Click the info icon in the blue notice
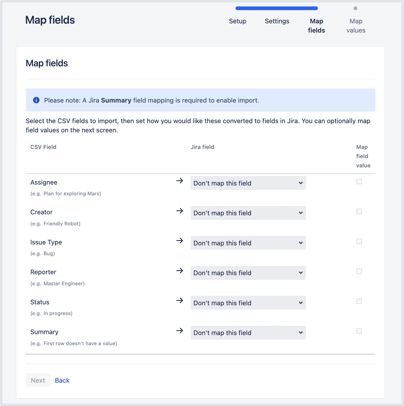The width and height of the screenshot is (404, 406). point(36,100)
